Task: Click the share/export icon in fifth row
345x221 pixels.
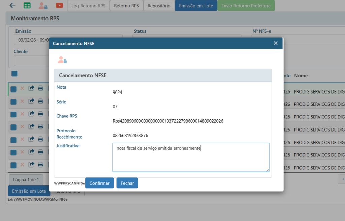Action: click(31, 139)
